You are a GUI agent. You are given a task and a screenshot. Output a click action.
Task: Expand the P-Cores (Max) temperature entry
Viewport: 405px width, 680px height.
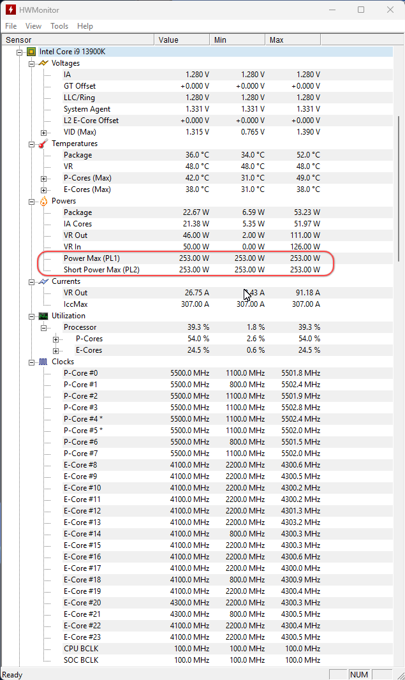coord(44,179)
